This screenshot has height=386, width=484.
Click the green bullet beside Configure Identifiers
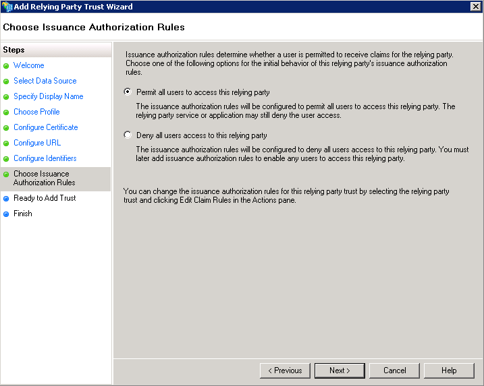pos(6,159)
